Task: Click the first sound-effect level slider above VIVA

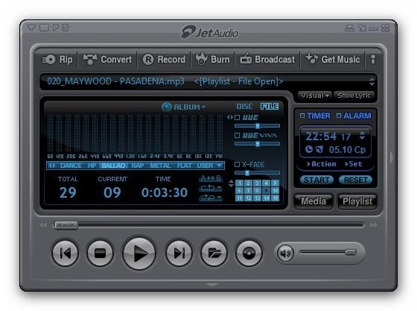Action: 257,126
